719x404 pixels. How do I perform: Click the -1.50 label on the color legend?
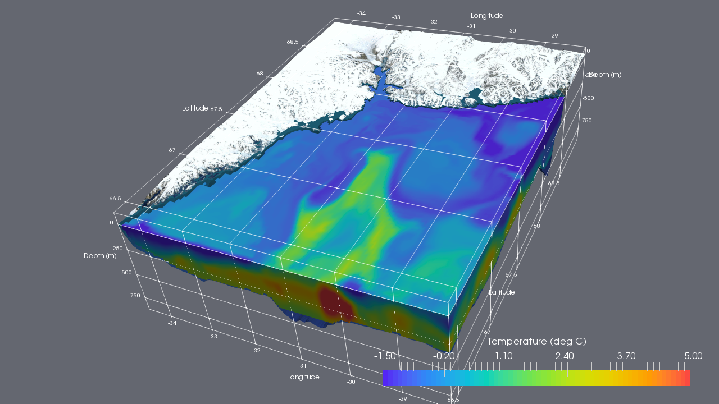385,356
